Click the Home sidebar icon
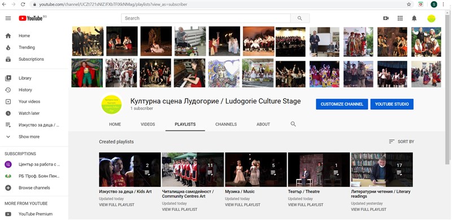This screenshot has height=220, width=452. [8, 35]
